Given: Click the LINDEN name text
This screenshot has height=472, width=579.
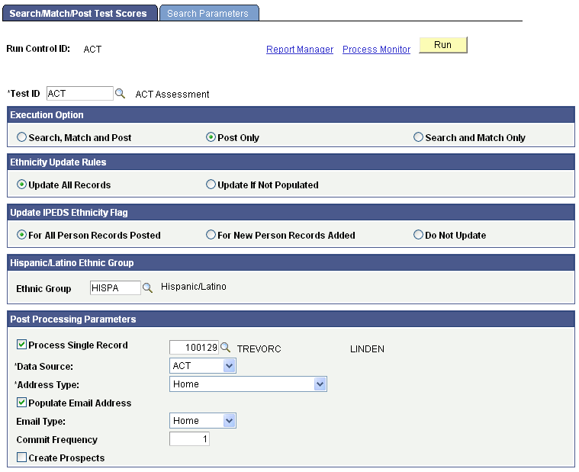Looking at the screenshot, I should [x=367, y=349].
